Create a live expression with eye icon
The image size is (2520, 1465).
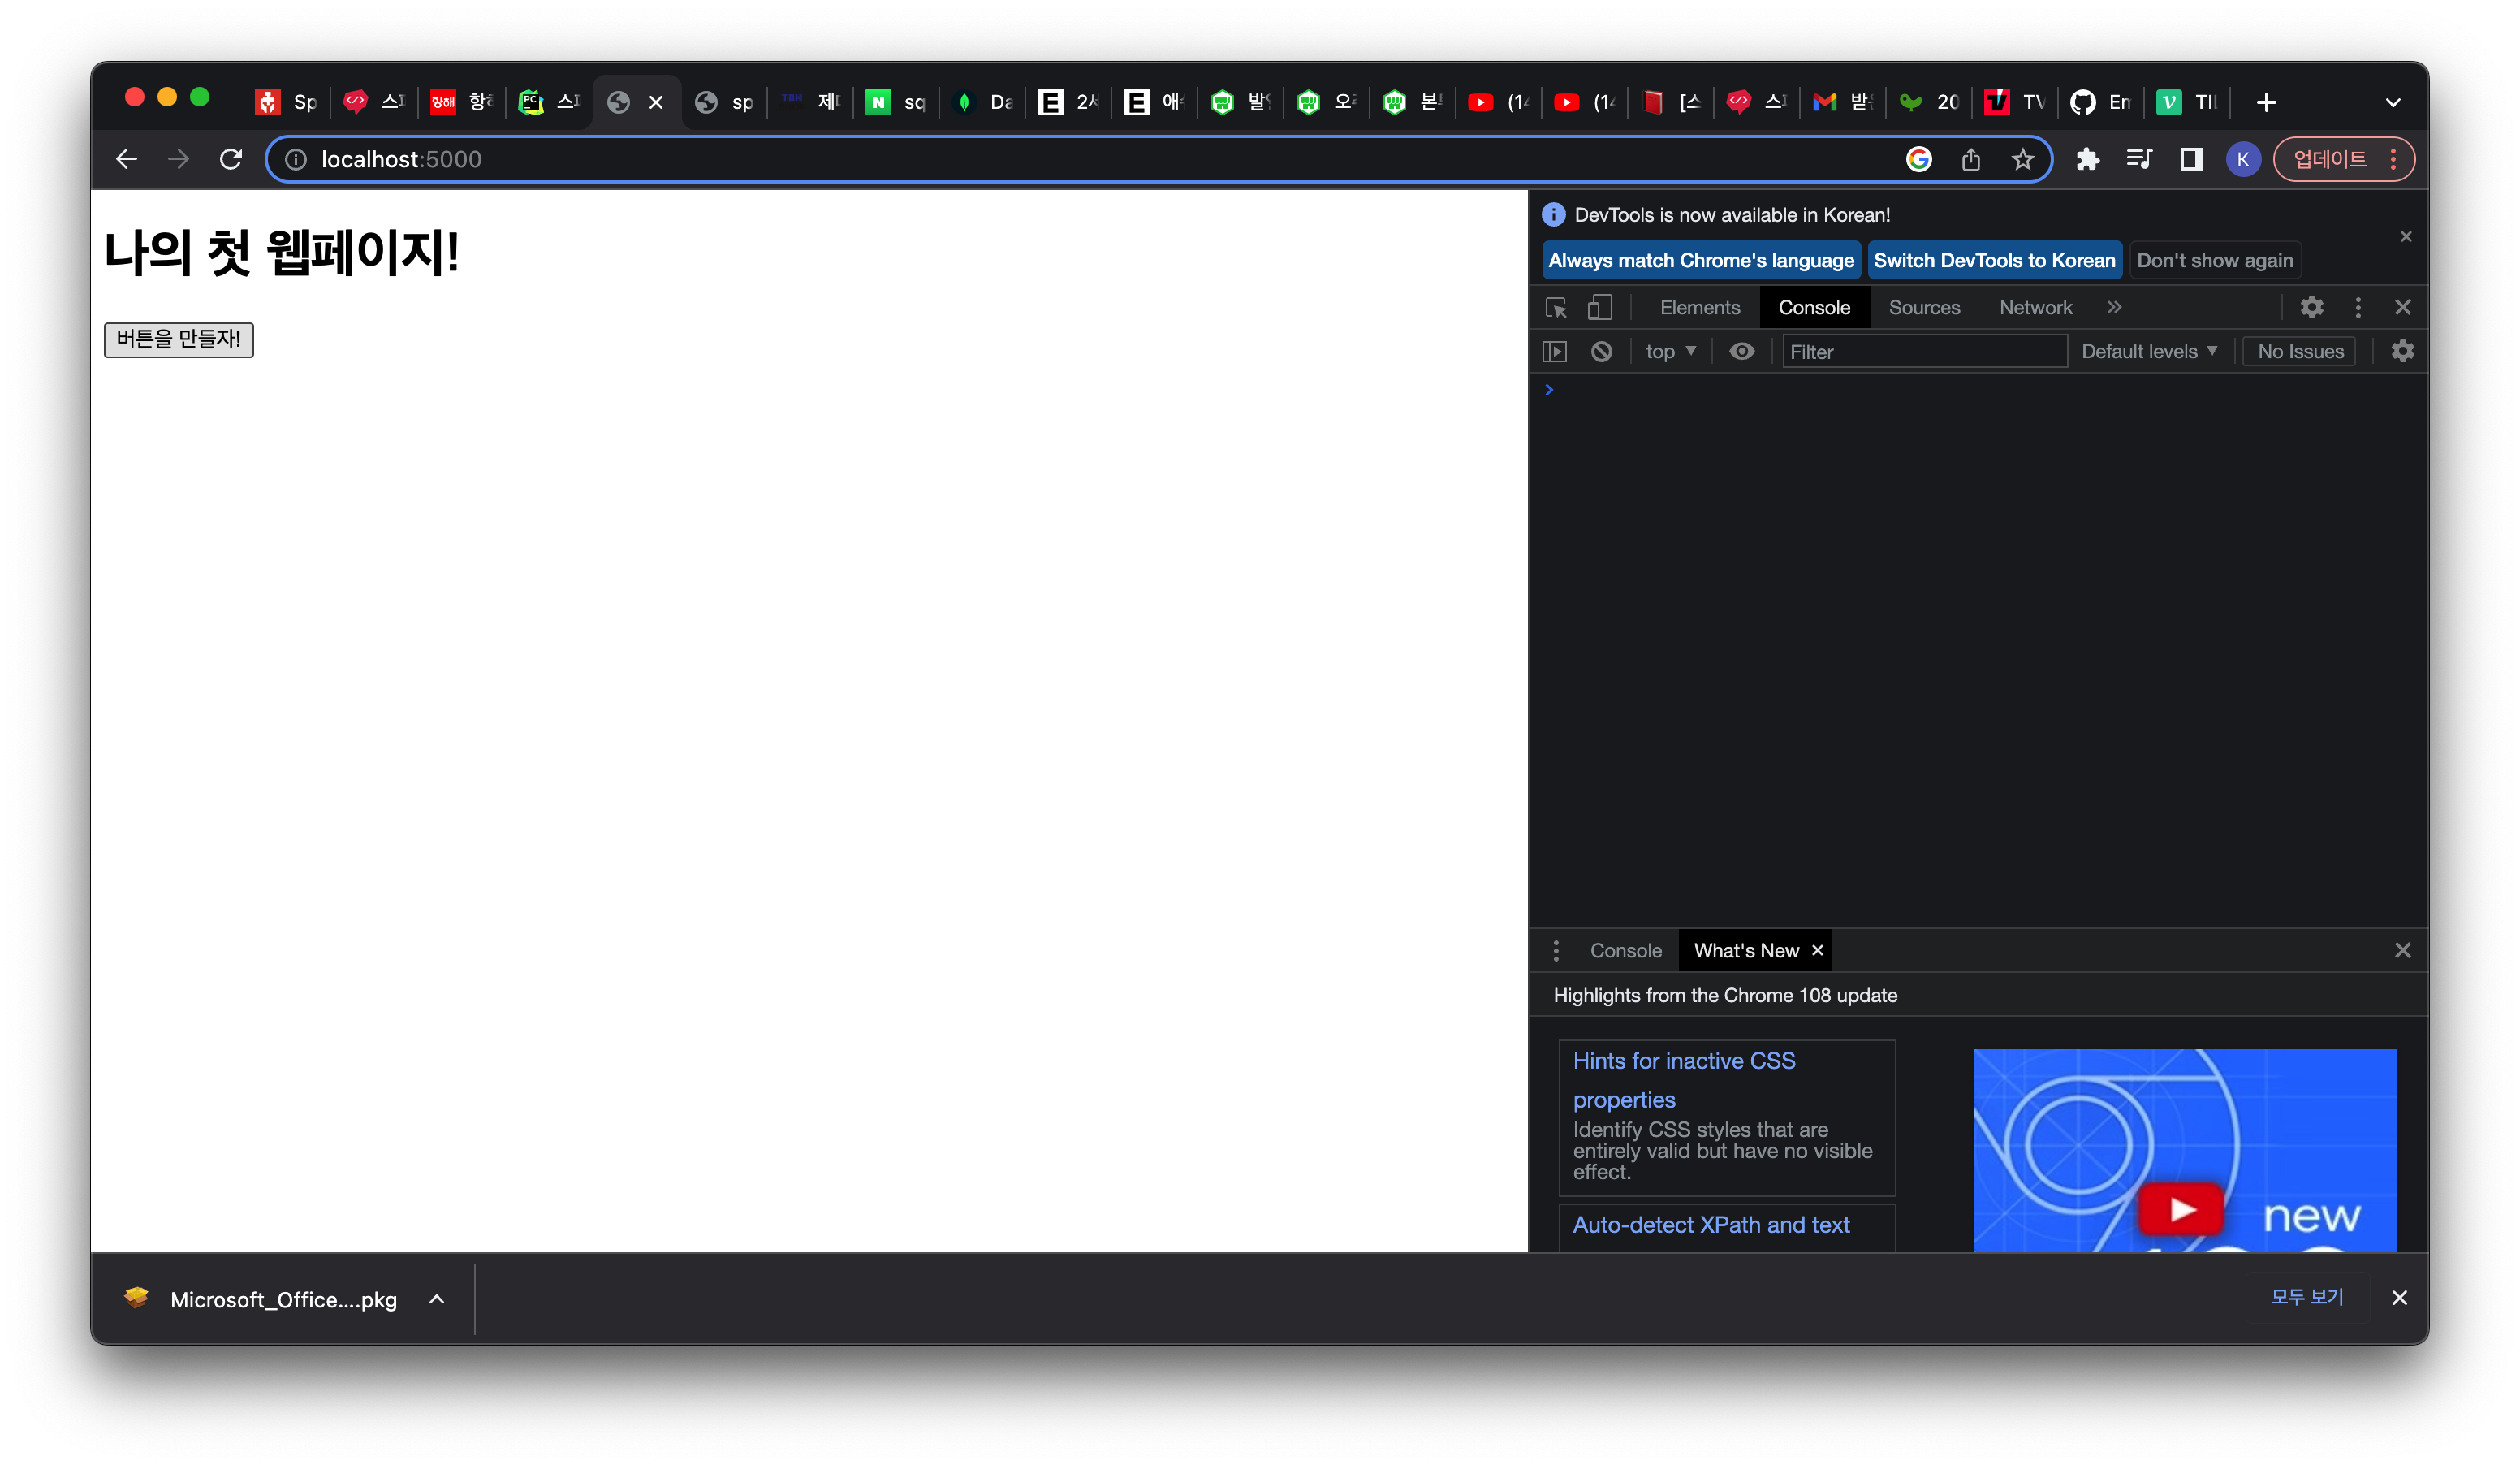pyautogui.click(x=1741, y=351)
